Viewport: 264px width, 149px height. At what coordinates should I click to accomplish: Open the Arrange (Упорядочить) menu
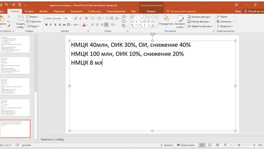(x=166, y=22)
